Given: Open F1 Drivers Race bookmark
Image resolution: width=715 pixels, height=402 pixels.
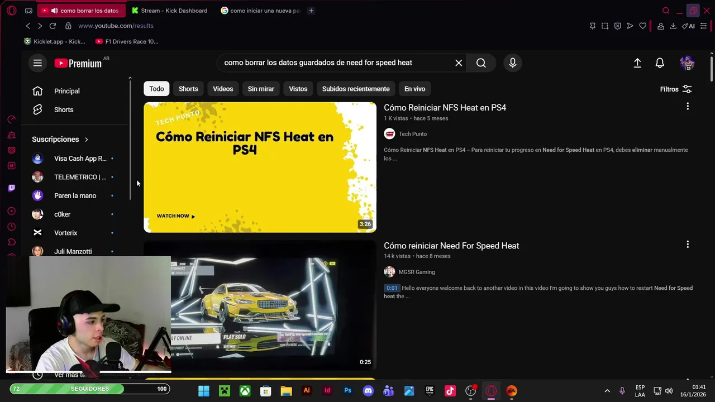Looking at the screenshot, I should click(127, 41).
